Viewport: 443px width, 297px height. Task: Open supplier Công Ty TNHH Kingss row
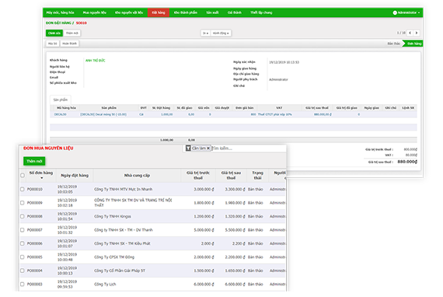click(113, 216)
